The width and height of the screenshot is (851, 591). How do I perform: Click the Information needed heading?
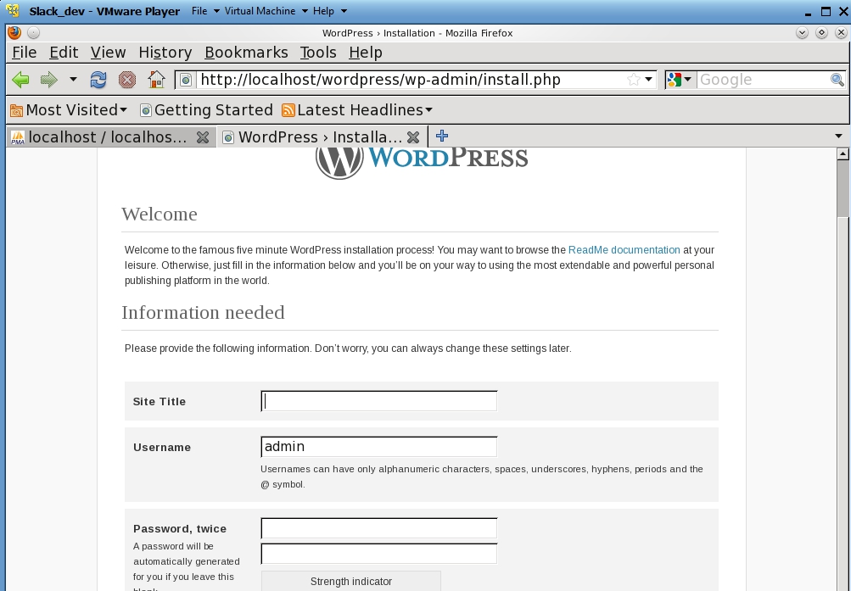(x=203, y=313)
